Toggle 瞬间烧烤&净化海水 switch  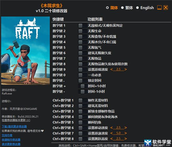pos(82,117)
